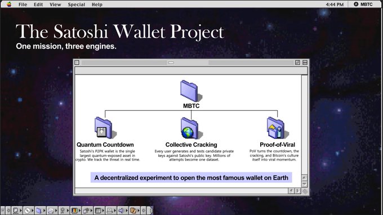The width and height of the screenshot is (383, 215).
Task: Open the Help menu
Action: tap(97, 5)
